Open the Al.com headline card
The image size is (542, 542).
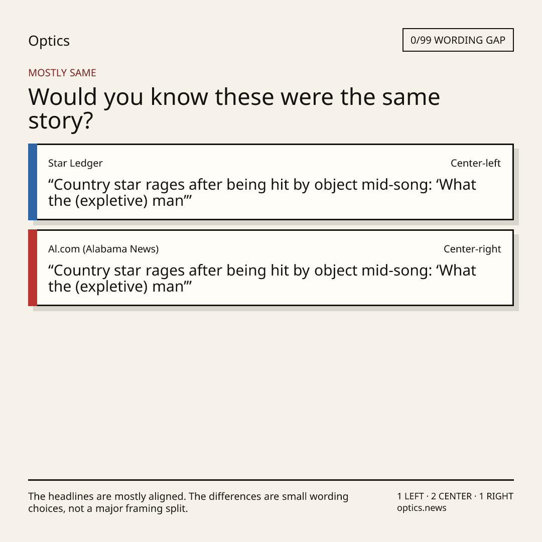[x=271, y=267]
